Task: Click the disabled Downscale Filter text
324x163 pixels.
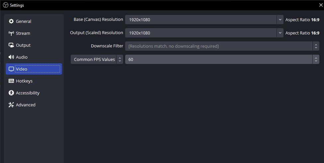Action: [174, 46]
